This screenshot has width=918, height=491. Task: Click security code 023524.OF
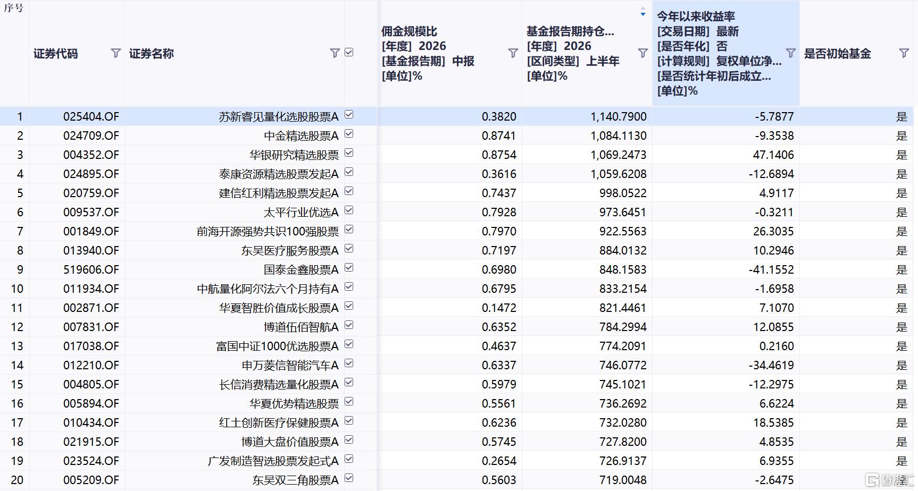(x=91, y=461)
